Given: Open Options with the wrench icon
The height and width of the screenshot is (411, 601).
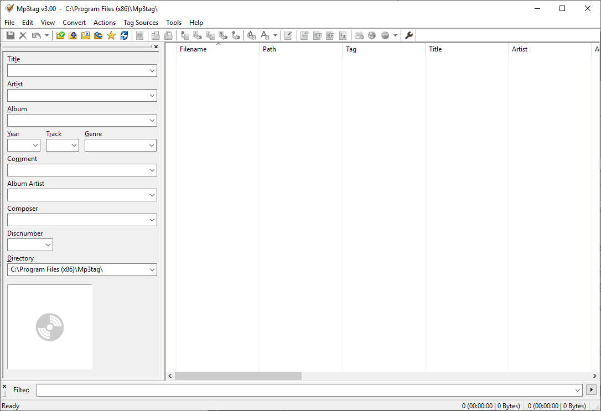Looking at the screenshot, I should 410,35.
